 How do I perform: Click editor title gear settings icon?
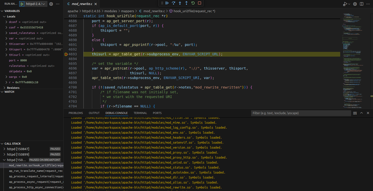(x=355, y=4)
